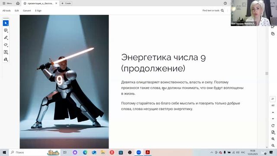Zoom in on the document

pyautogui.click(x=273, y=139)
